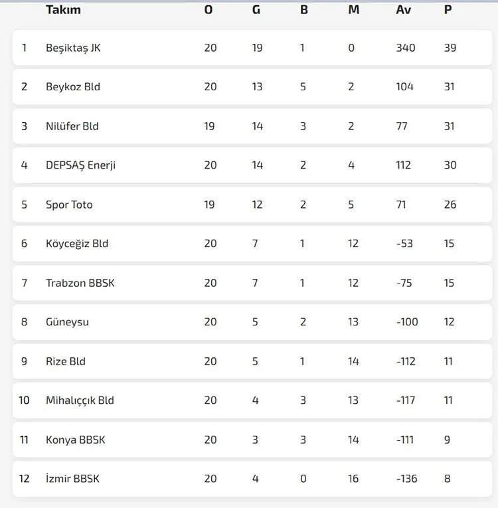Click Beşiktaş JK's 340 average value
This screenshot has height=508, width=498.
[x=405, y=48]
